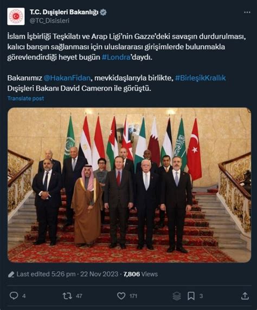
Task: Click the 22 Nov 2023 date
Action: 99,274
